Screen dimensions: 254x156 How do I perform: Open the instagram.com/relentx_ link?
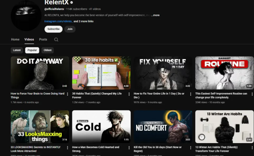coord(59,21)
